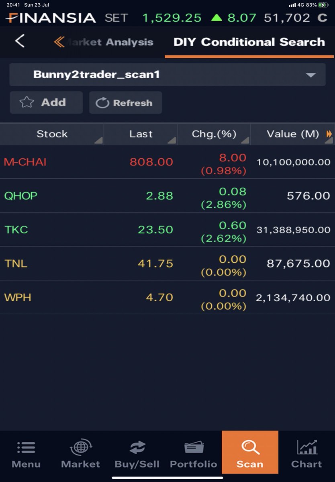Screen dimensions: 335x482
Task: Click the Refresh button
Action: 125,103
